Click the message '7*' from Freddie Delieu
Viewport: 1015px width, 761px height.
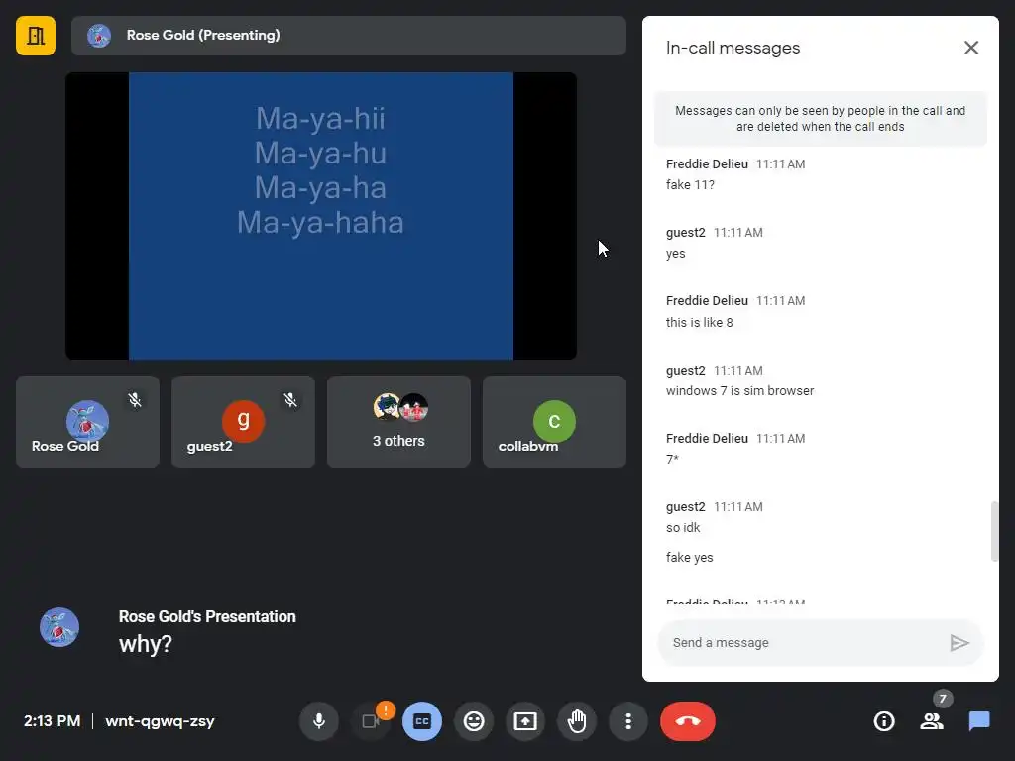[673, 460]
